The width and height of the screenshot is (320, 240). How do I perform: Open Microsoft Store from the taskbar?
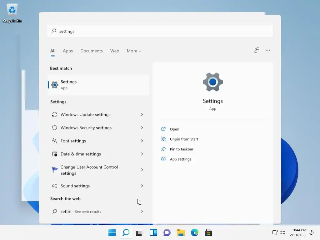208,232
